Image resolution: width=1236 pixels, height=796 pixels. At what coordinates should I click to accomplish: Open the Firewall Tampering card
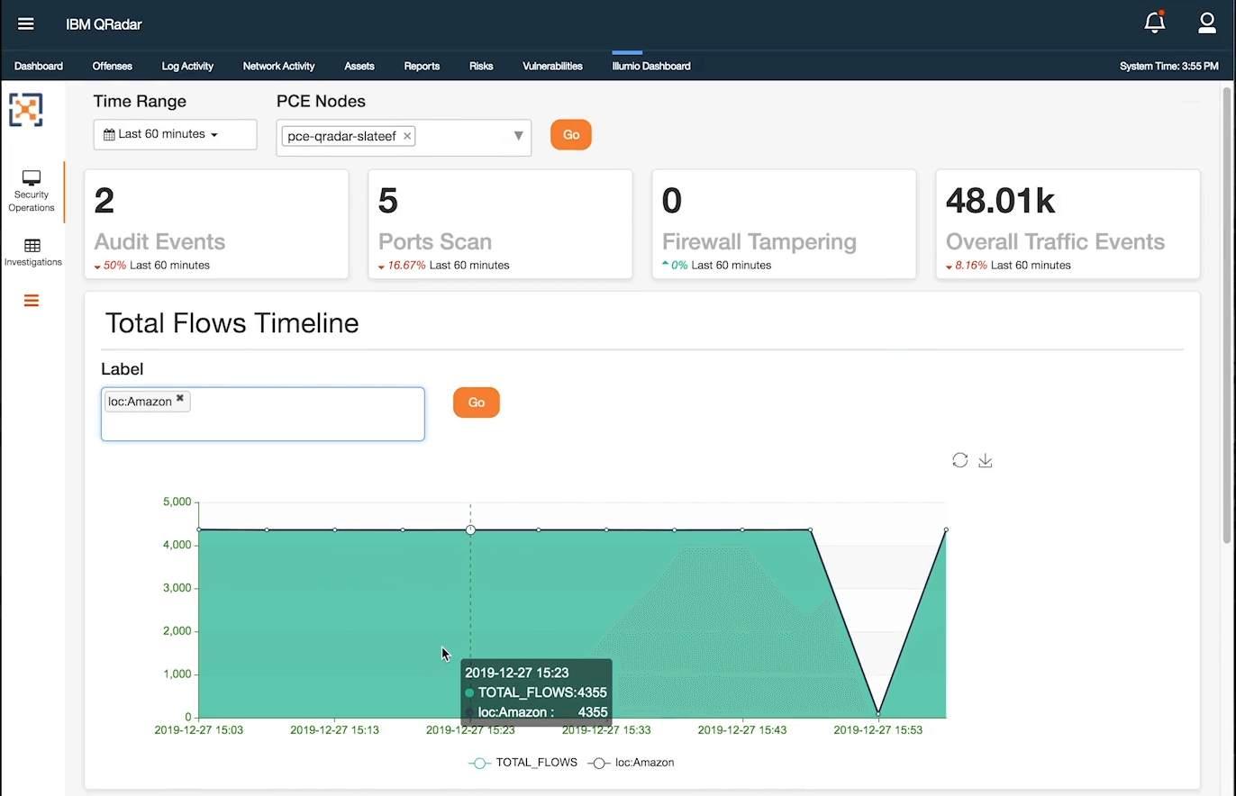pos(784,224)
